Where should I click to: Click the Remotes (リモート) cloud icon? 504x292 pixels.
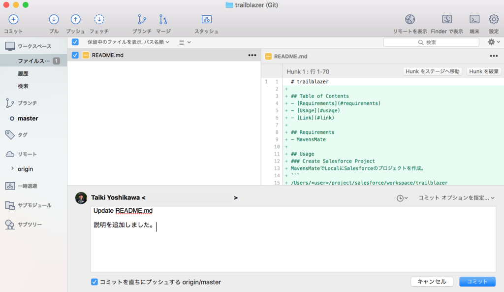pos(10,154)
